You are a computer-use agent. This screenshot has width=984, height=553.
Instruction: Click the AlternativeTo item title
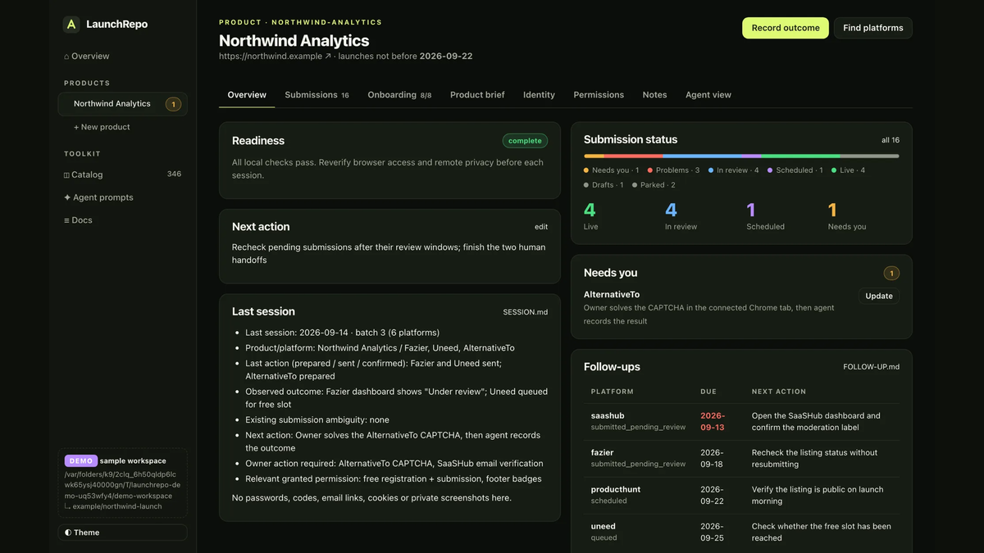(x=612, y=294)
